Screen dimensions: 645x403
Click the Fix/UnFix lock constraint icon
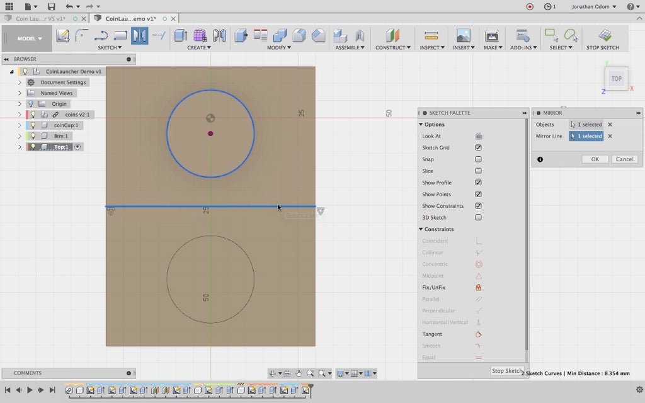(x=479, y=288)
